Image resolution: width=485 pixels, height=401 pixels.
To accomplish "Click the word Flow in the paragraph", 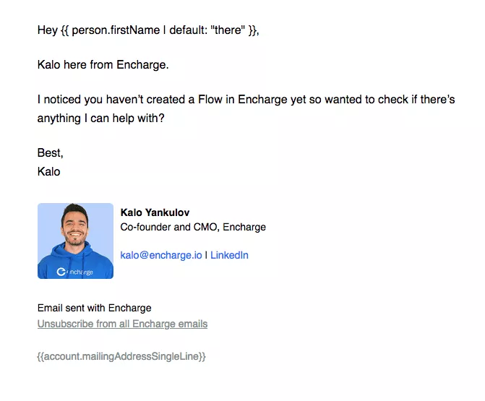I will (x=210, y=100).
